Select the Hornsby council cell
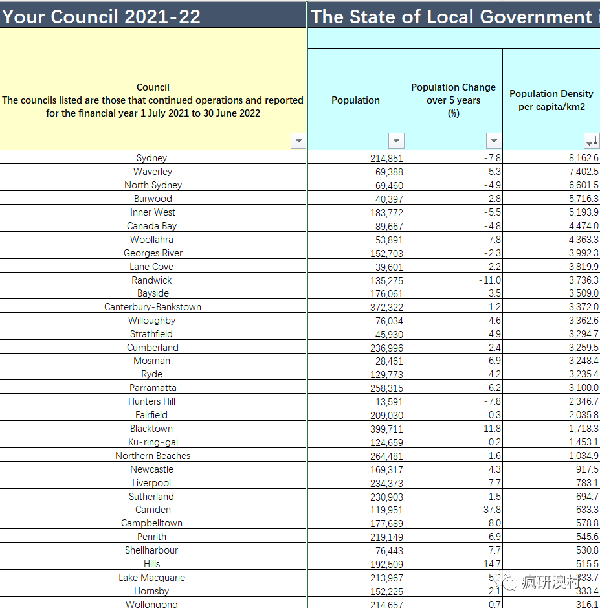Viewport: 600px width, 608px height. pyautogui.click(x=153, y=591)
